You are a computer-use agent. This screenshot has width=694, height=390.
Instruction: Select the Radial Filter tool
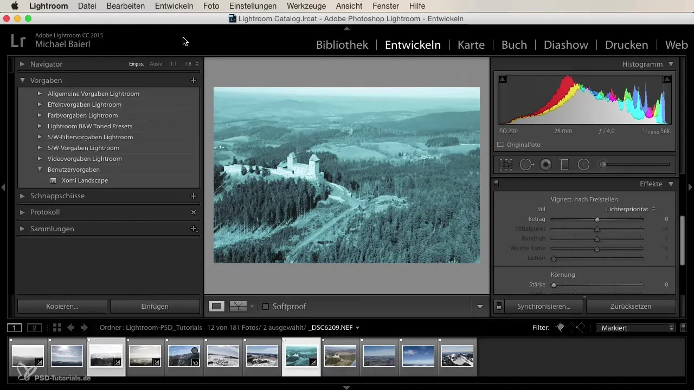point(583,165)
